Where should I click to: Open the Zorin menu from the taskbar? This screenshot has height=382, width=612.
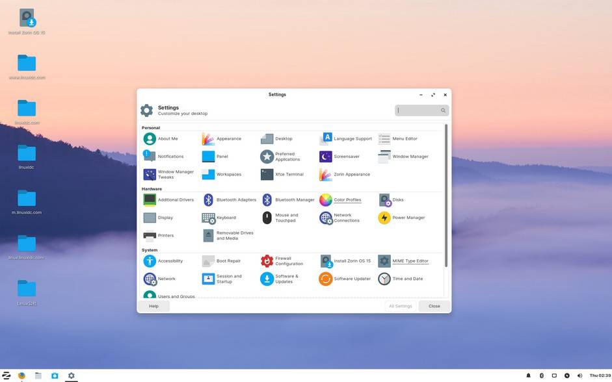pyautogui.click(x=6, y=376)
